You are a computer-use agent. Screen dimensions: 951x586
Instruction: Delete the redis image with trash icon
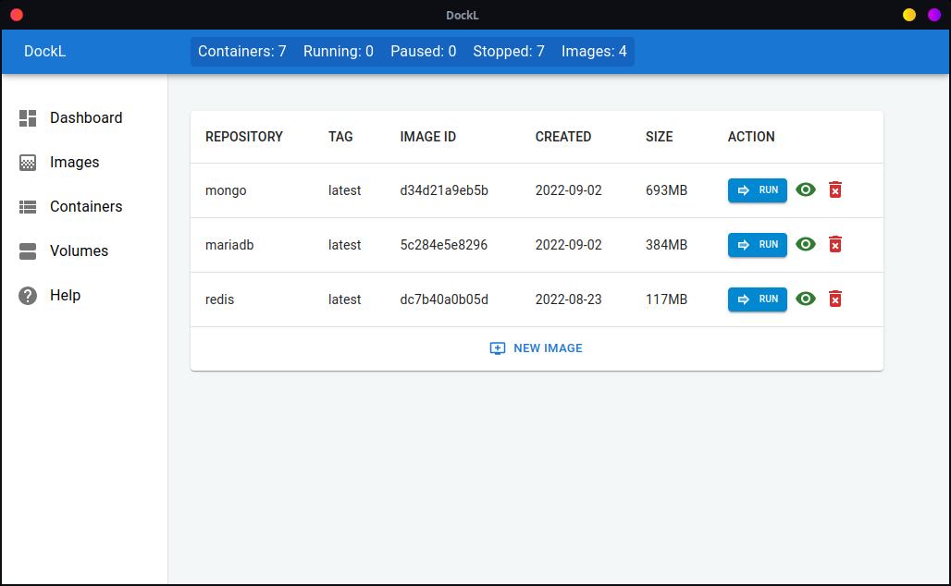[x=835, y=299]
